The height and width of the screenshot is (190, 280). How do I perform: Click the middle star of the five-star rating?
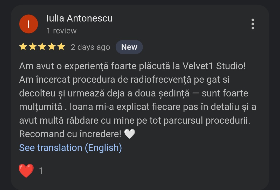point(42,47)
